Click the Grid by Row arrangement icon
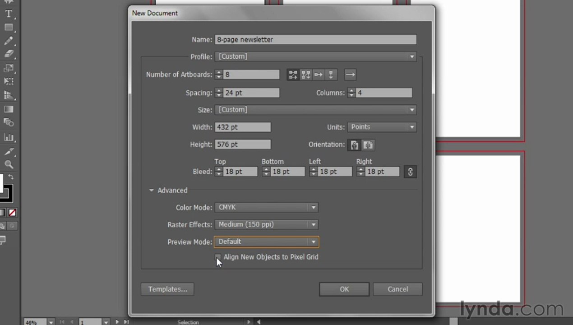 pos(293,75)
